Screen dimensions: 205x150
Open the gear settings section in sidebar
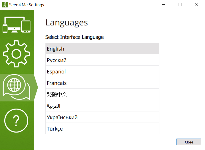click(16, 54)
